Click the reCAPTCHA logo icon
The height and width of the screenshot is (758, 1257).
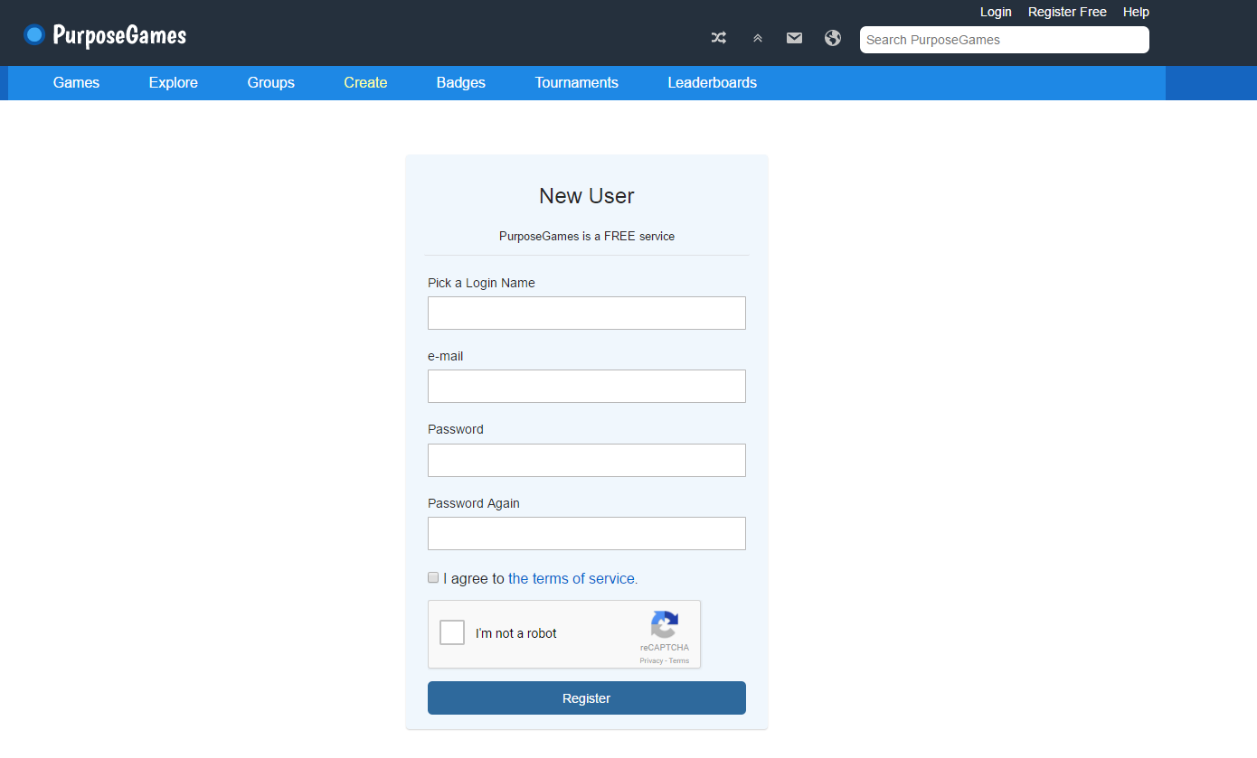[x=664, y=625]
